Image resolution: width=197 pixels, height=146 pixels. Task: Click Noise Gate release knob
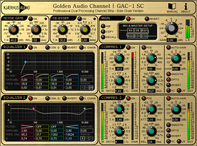tap(36, 30)
